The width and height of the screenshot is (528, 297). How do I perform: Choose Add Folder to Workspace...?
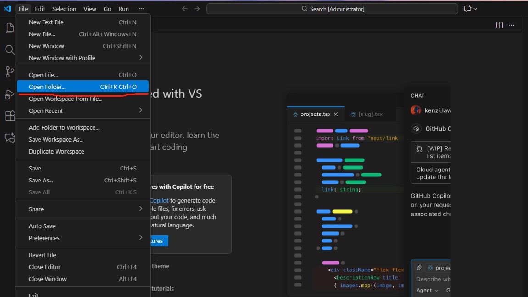tap(83, 127)
